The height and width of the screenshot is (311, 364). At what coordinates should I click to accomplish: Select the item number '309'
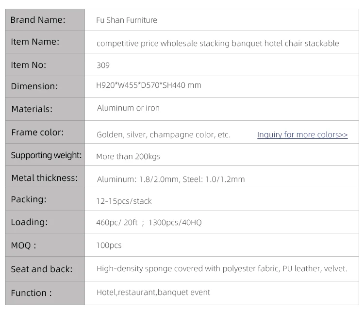pyautogui.click(x=103, y=65)
